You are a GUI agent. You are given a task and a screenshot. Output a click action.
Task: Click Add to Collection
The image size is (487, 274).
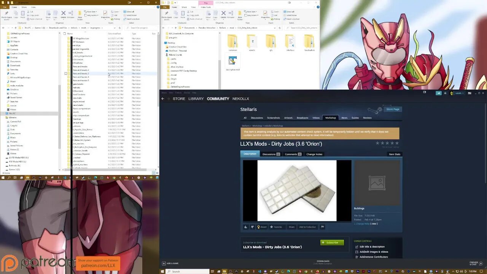point(307,227)
